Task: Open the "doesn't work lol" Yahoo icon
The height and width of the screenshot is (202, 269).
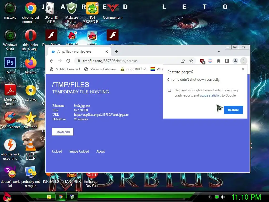Action: point(10,177)
